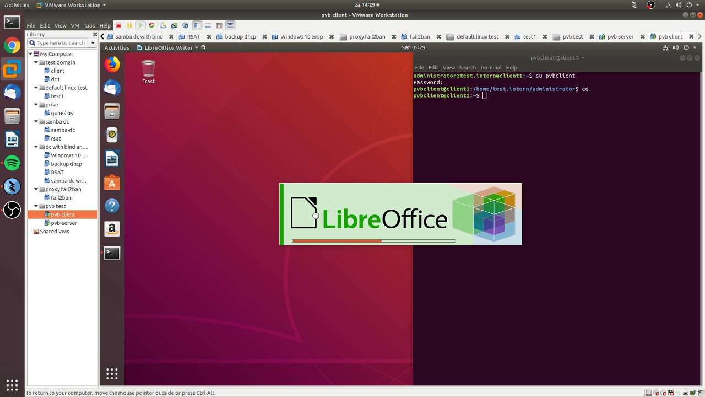The height and width of the screenshot is (397, 705).
Task: Collapse the proxy fail2ban folder in Library tree
Action: point(36,189)
